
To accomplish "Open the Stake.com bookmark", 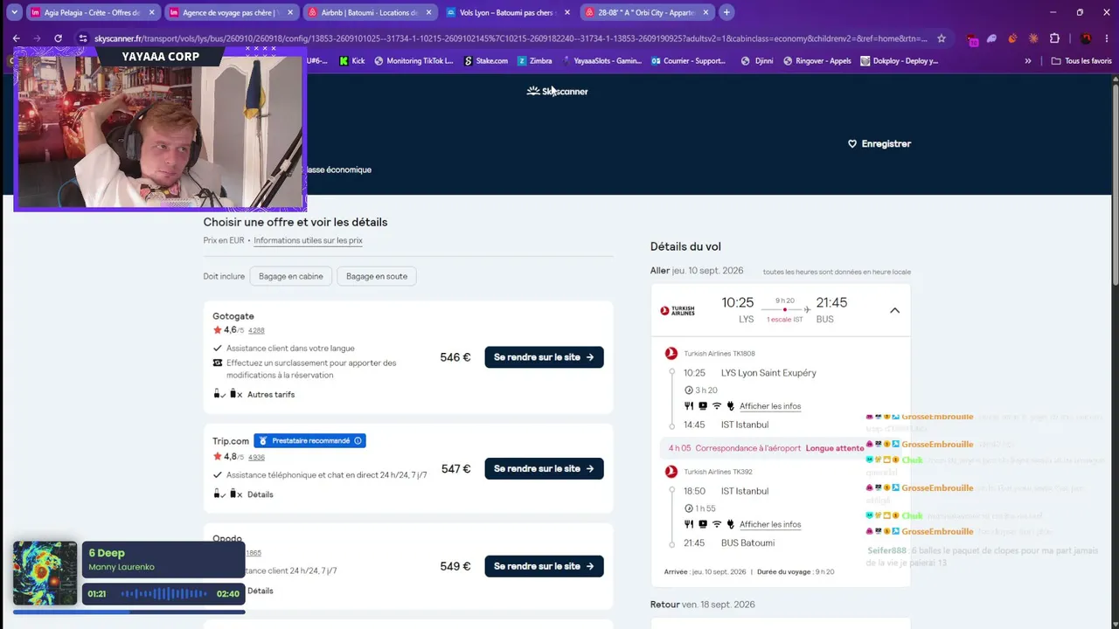I will 485,61.
